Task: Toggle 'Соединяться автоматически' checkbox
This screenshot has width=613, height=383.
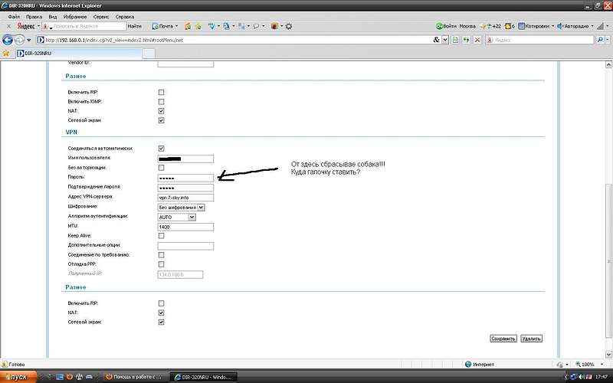Action: pyautogui.click(x=161, y=148)
